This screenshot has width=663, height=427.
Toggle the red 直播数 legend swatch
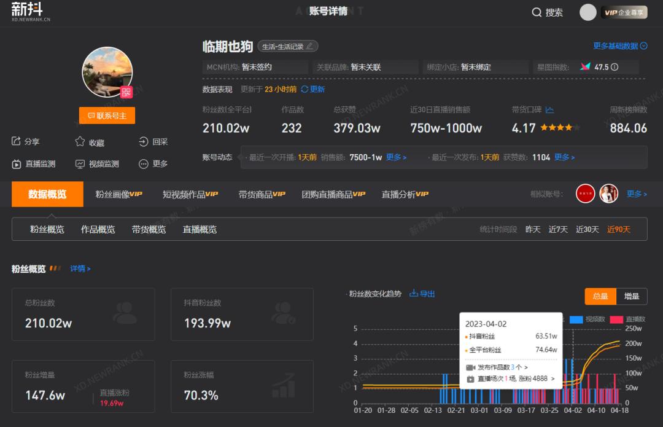click(616, 319)
